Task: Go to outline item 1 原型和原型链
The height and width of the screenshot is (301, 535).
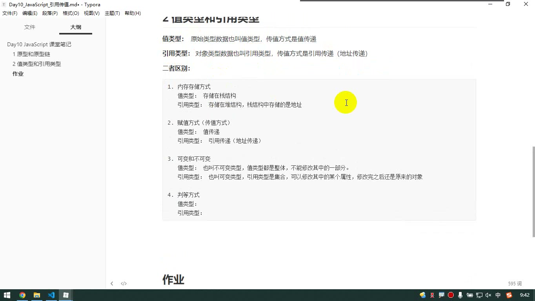Action: point(31,54)
